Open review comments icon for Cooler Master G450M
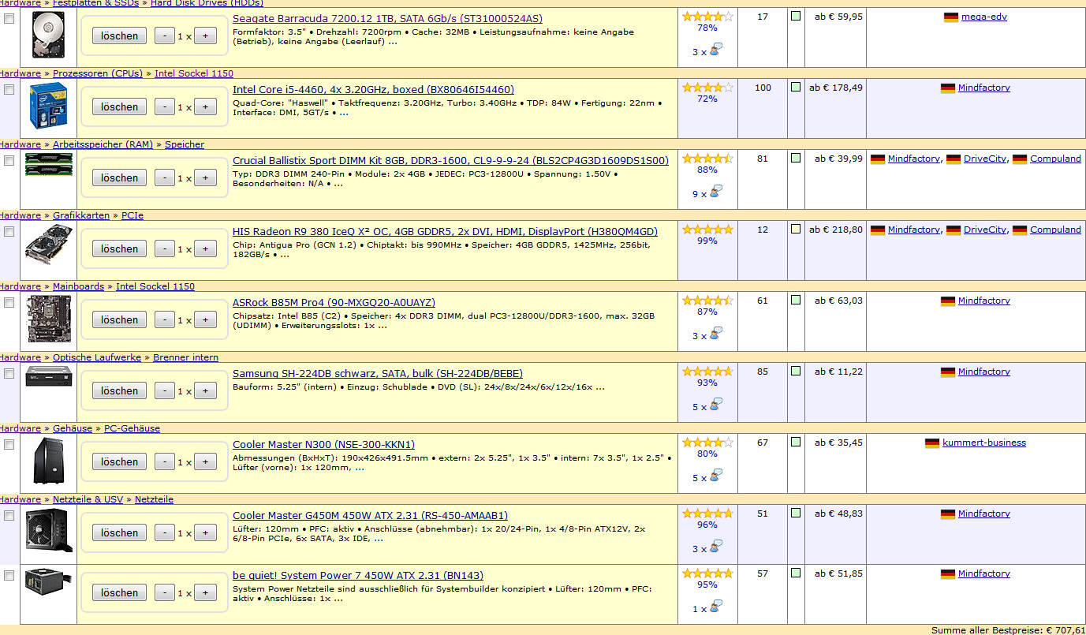Image resolution: width=1086 pixels, height=635 pixels. click(x=716, y=547)
